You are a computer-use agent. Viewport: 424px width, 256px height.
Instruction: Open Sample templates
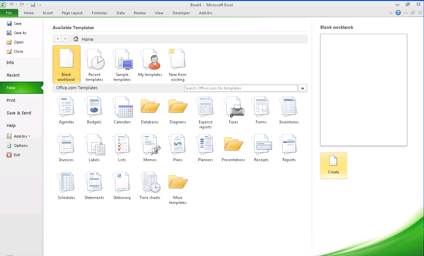(x=122, y=64)
